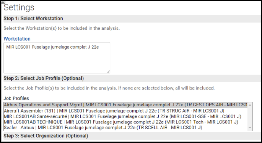Click the Select the Job Profile(s) instruction text

point(109,88)
